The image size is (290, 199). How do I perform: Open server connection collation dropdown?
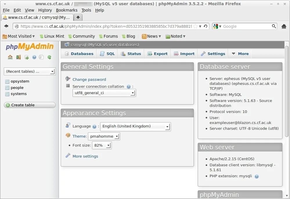104,93
